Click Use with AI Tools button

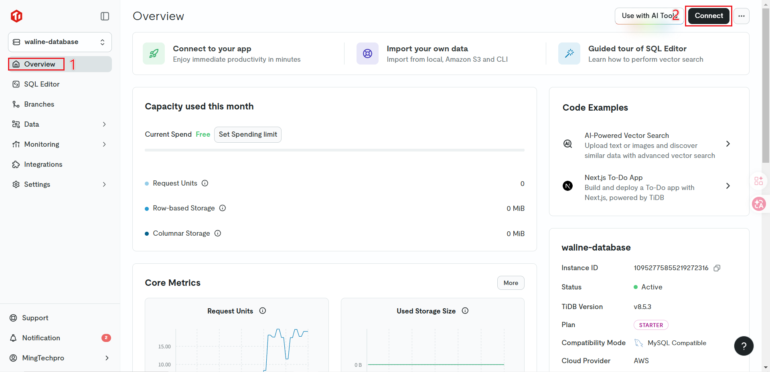pos(649,16)
